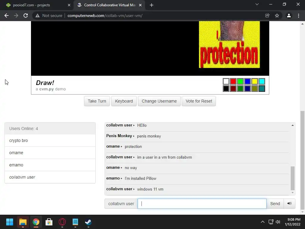The width and height of the screenshot is (305, 229).
Task: Open Opera browser from taskbar
Action: click(62, 222)
